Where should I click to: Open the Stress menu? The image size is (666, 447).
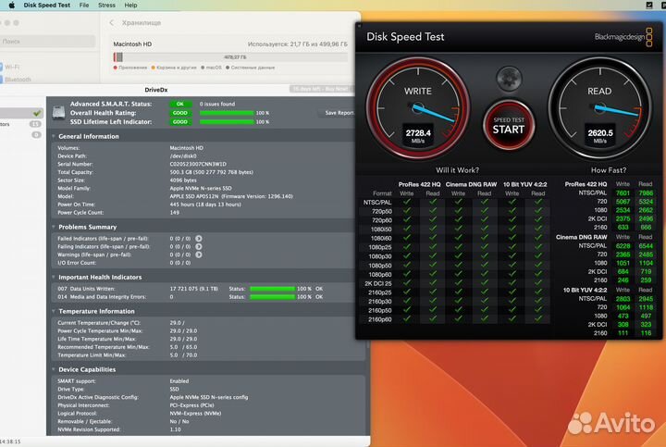106,6
